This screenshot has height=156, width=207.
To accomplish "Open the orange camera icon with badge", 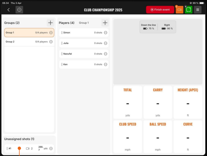I will click(179, 10).
